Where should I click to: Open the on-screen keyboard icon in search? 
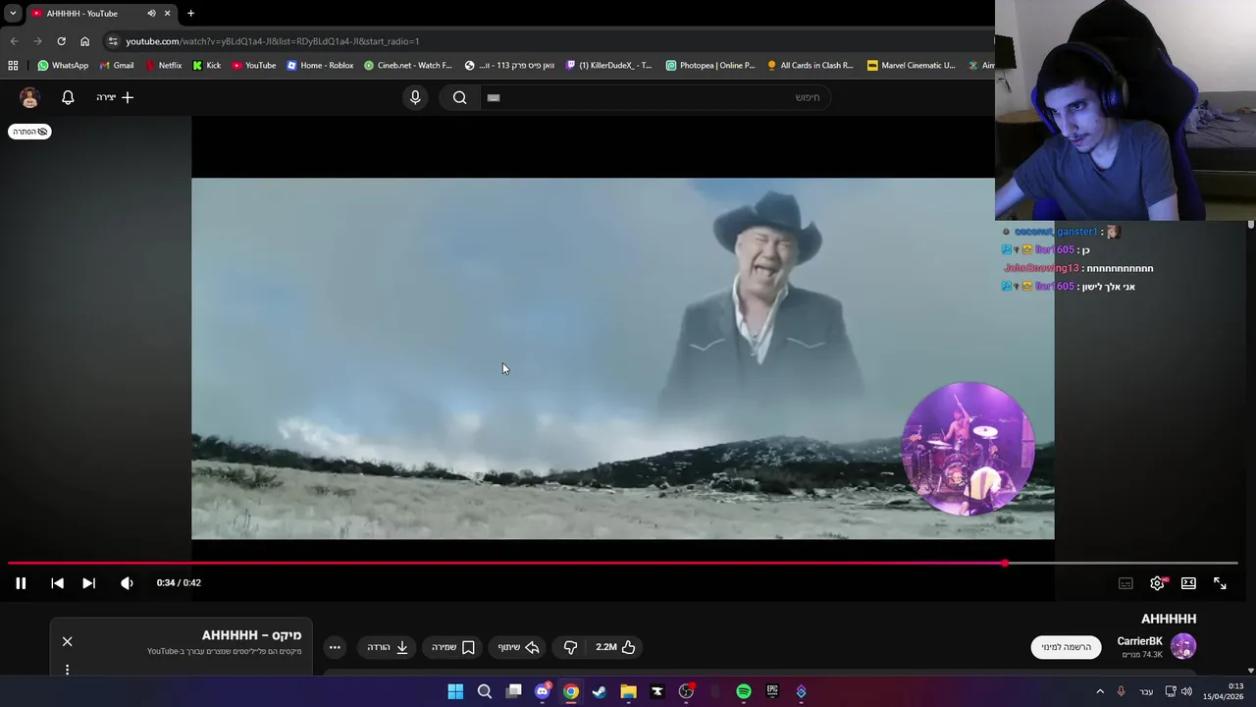pos(494,97)
